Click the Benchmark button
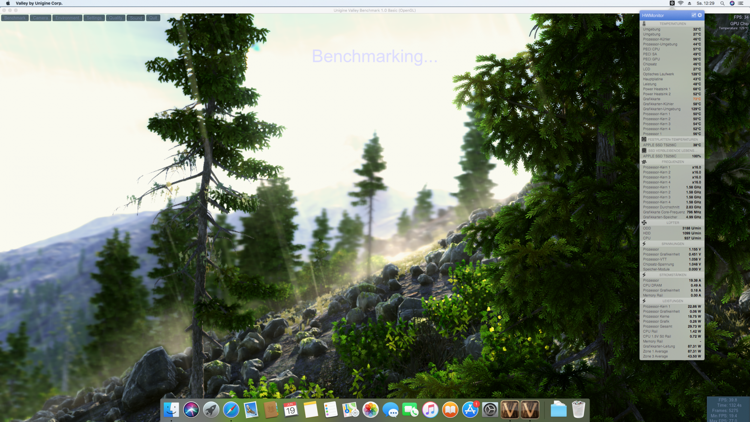This screenshot has height=422, width=750. [x=15, y=18]
